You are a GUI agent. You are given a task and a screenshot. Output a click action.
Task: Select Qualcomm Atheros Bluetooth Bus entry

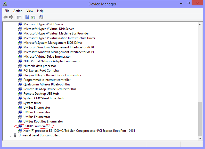(x=47, y=84)
